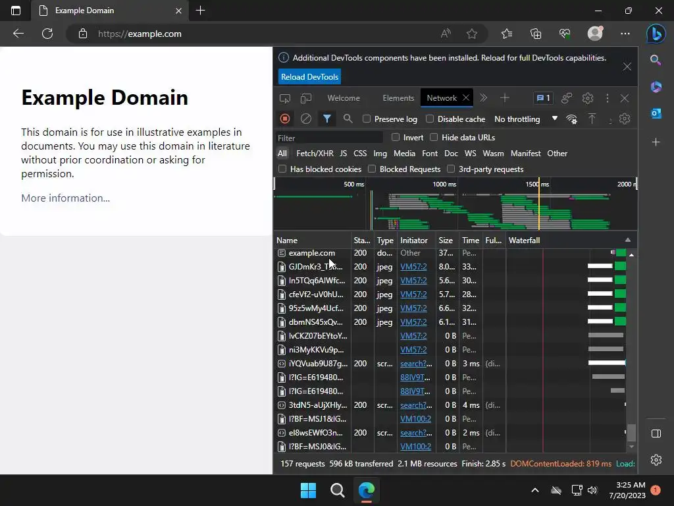Click the request list vertical scrollbar thumb
This screenshot has height=506, width=674.
click(631, 433)
